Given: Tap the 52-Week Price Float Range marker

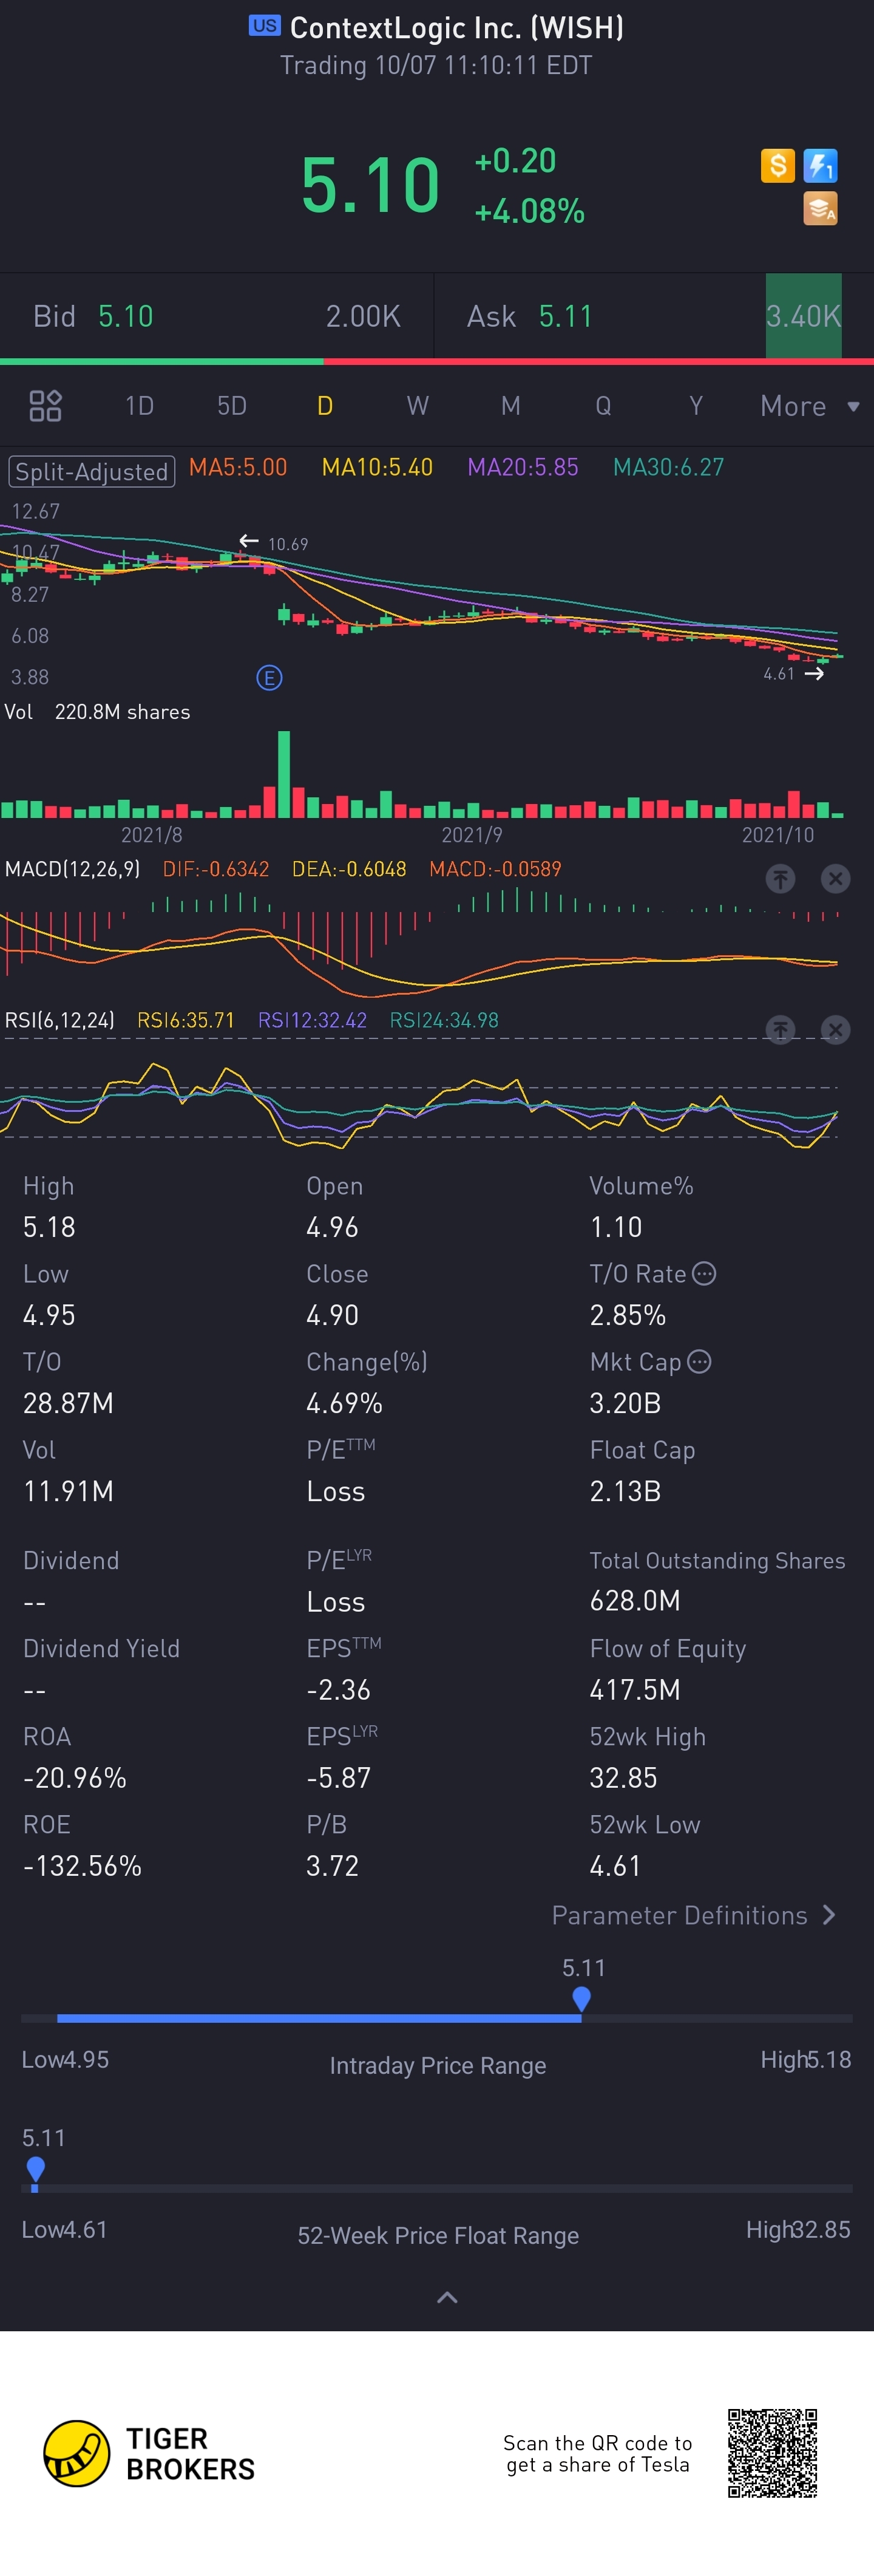Looking at the screenshot, I should pos(35,2168).
